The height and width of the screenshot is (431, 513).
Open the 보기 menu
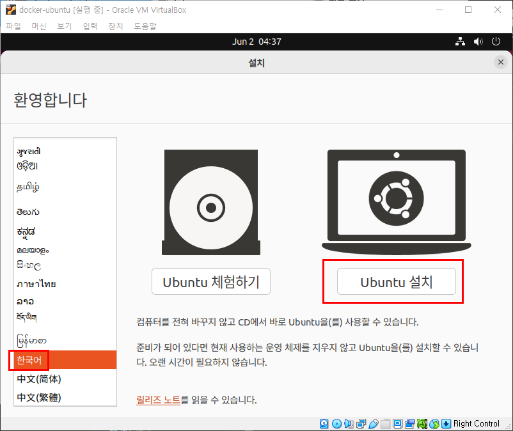[65, 26]
